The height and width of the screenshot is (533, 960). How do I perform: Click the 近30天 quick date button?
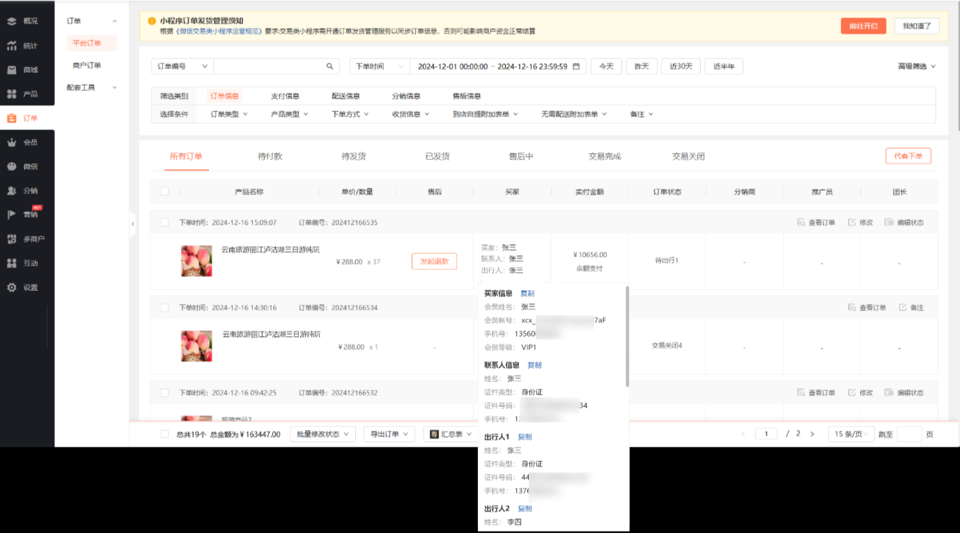(681, 67)
